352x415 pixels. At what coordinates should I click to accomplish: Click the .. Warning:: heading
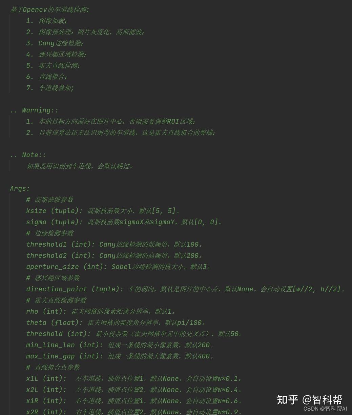[x=34, y=110]
